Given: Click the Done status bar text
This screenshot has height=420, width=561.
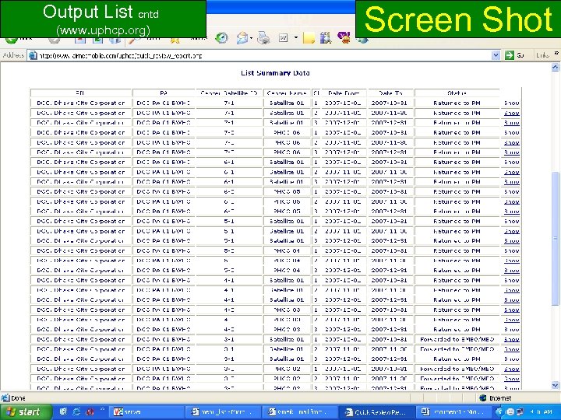Looking at the screenshot, I should click(x=18, y=398).
